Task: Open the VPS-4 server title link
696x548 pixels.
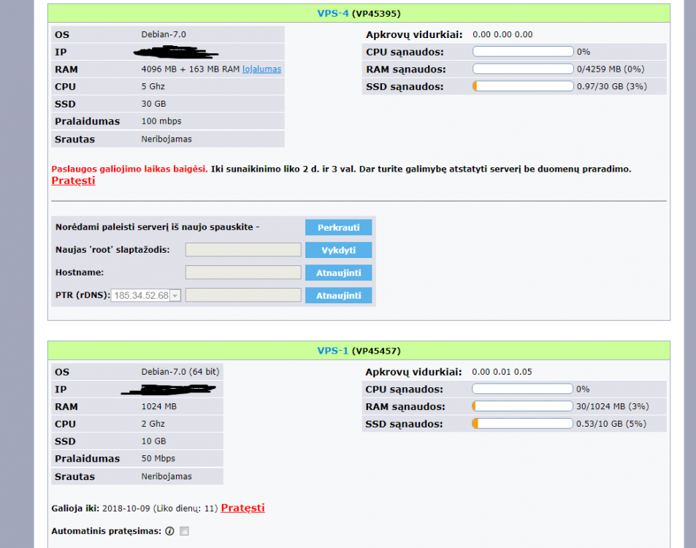Action: [333, 13]
